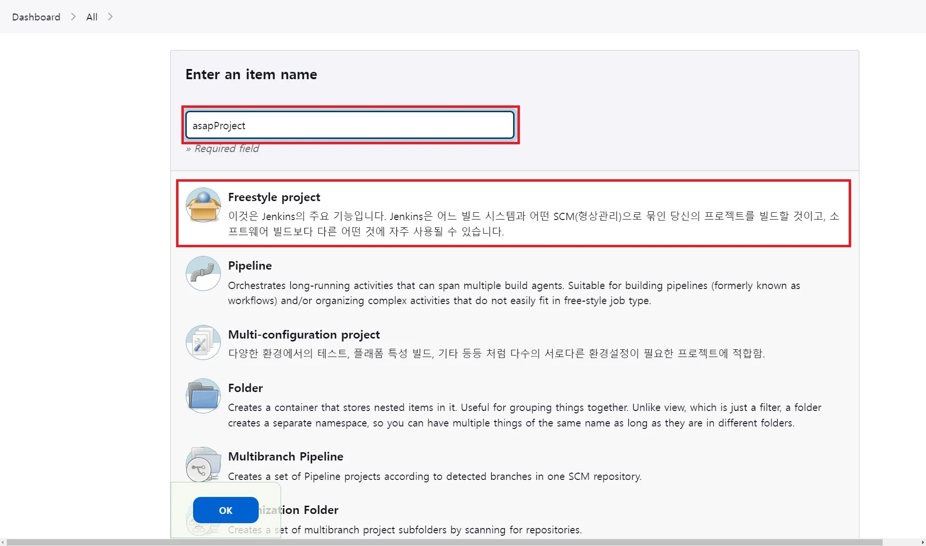
Task: Choose the Multi-configuration project heading
Action: (x=303, y=335)
